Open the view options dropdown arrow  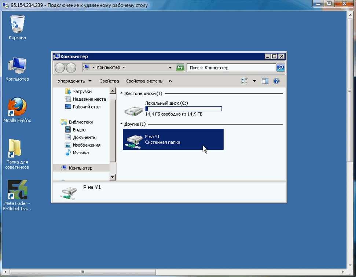(x=254, y=81)
